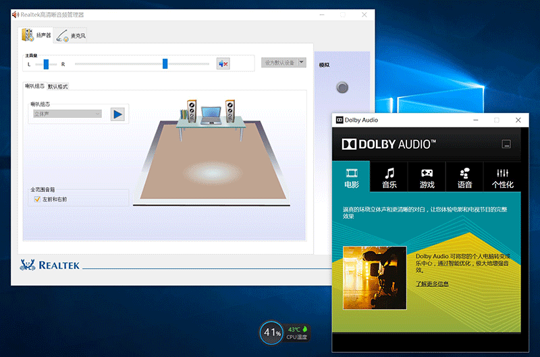Viewport: 540px width, 357px height.
Task: Click the Realtek window title speaker icon
Action: (15, 14)
